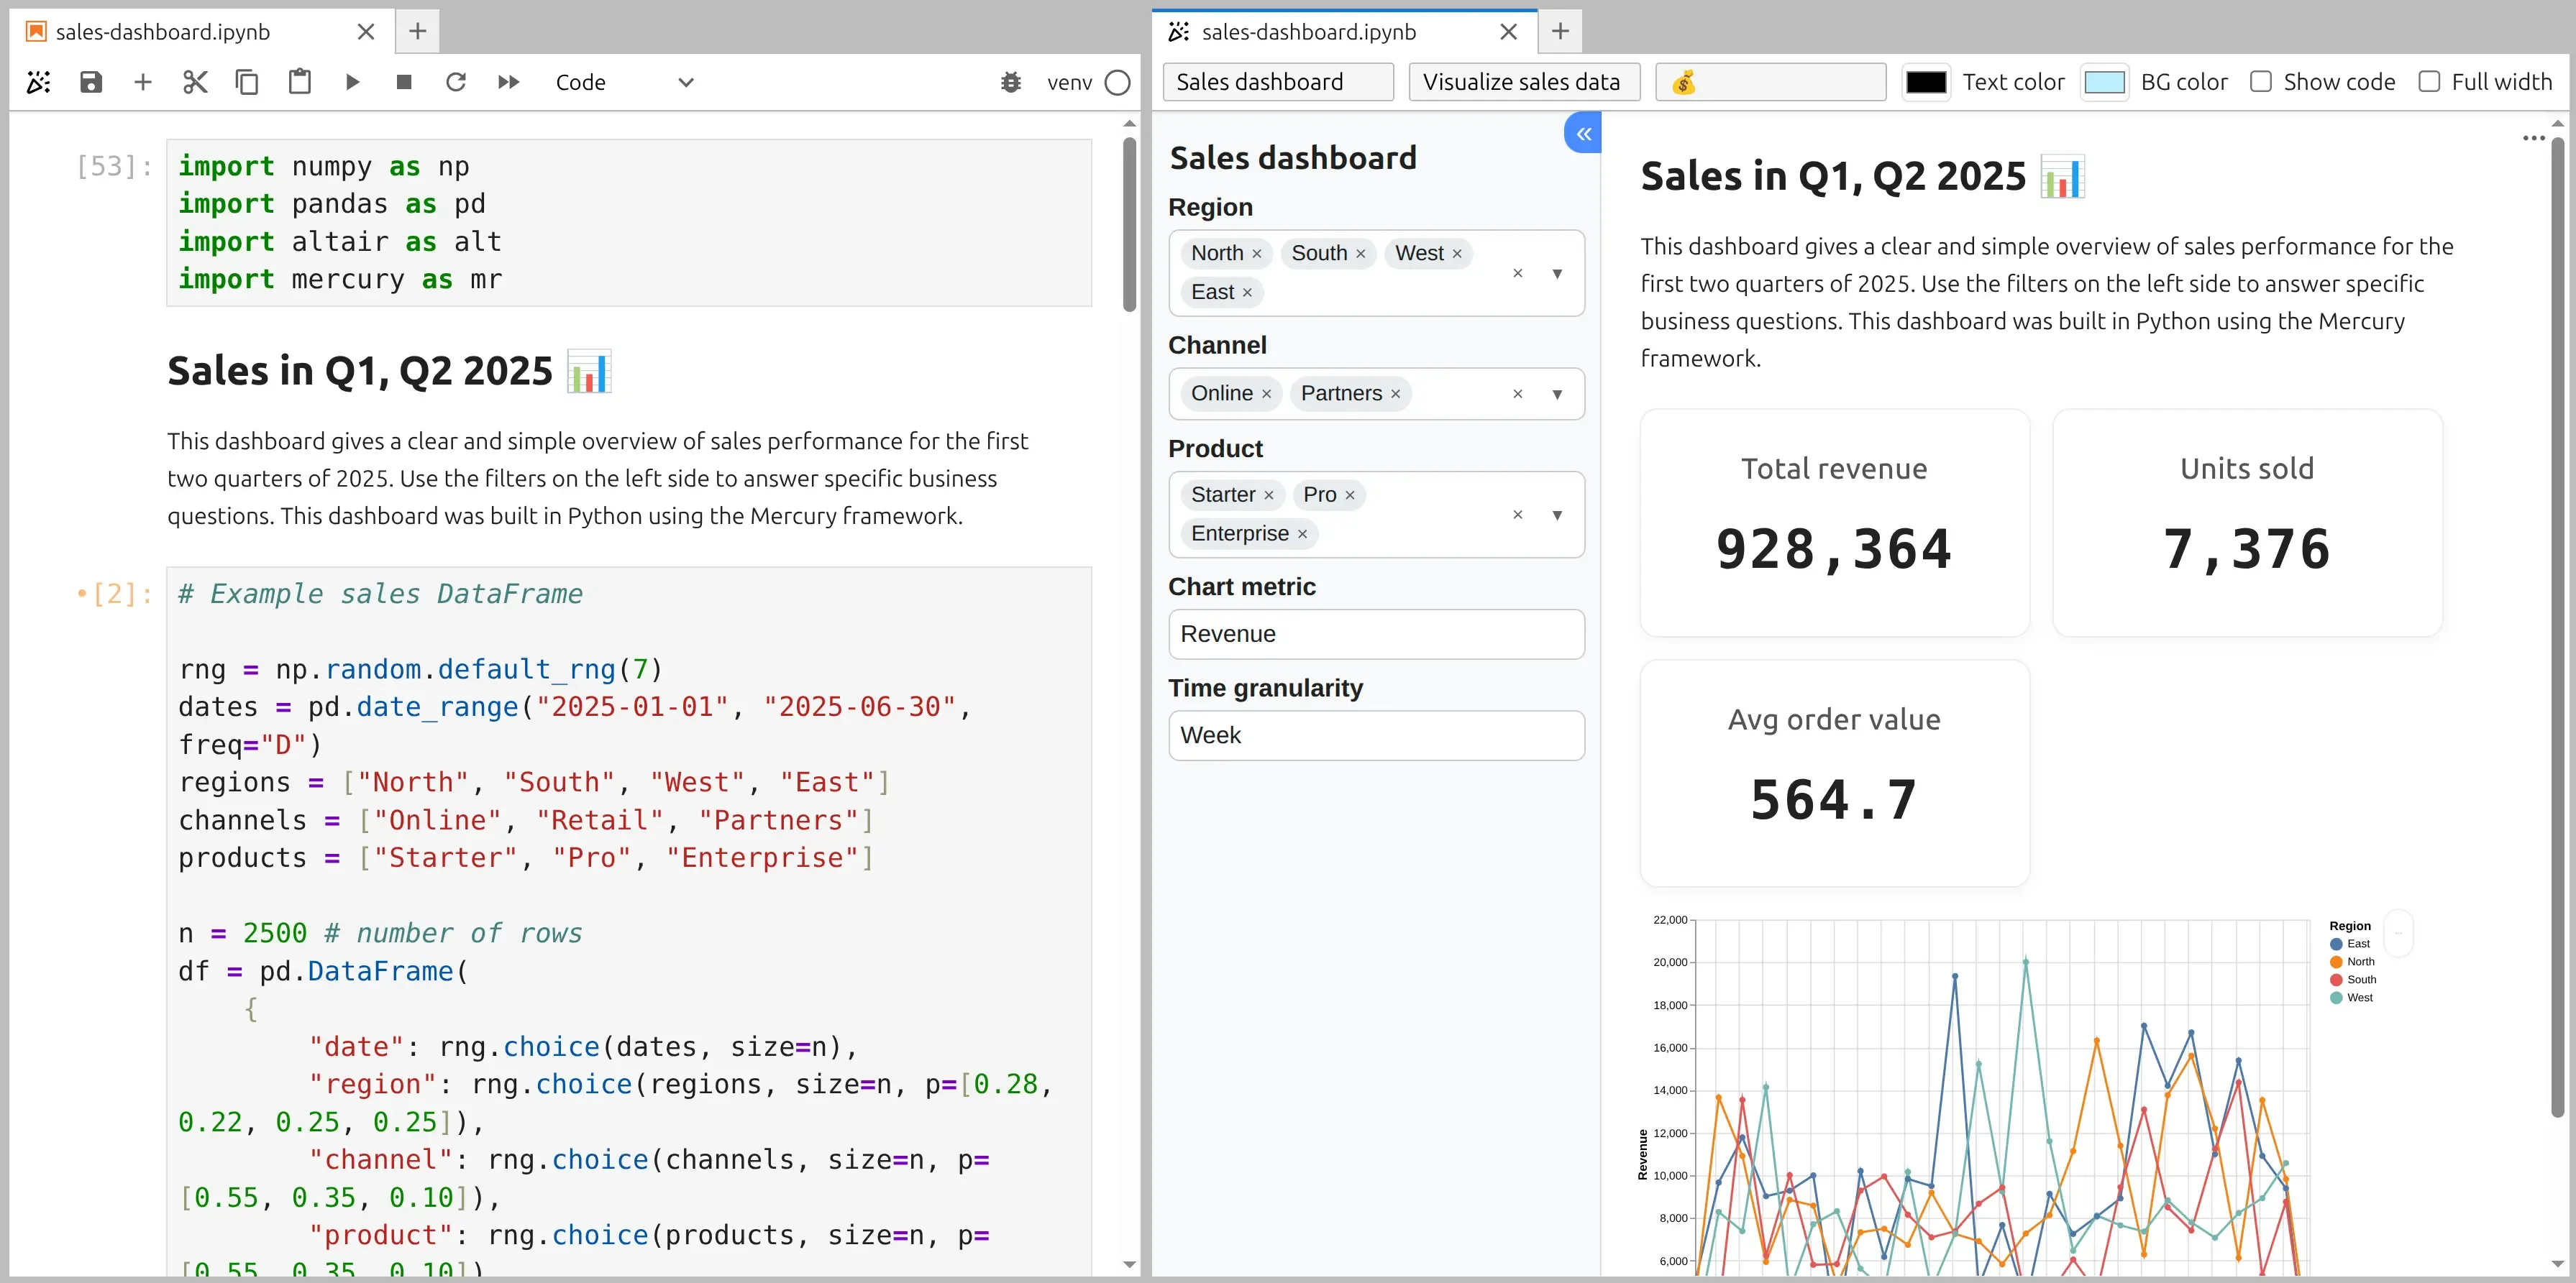Viewport: 2576px width, 1283px height.
Task: Save the notebook with the save icon
Action: [x=90, y=82]
